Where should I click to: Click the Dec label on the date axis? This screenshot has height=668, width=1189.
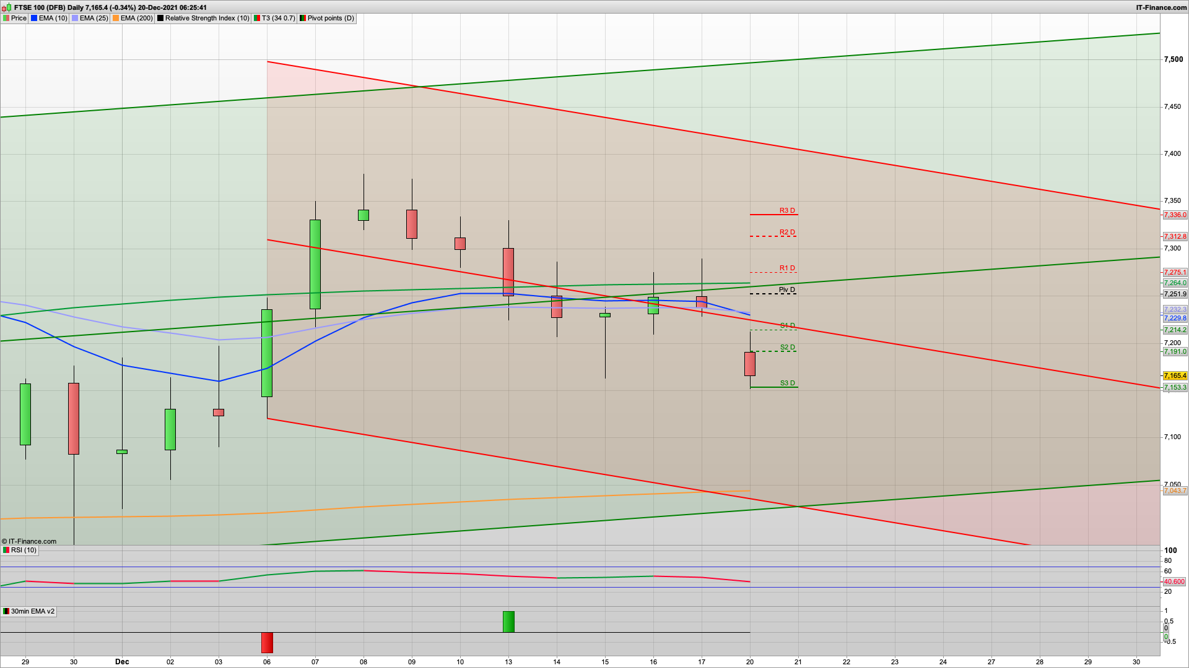pos(122,661)
